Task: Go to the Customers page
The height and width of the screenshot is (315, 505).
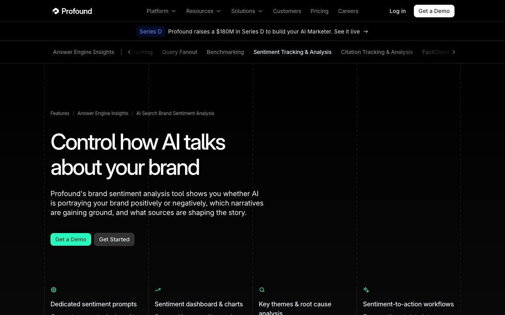Action: click(x=287, y=11)
